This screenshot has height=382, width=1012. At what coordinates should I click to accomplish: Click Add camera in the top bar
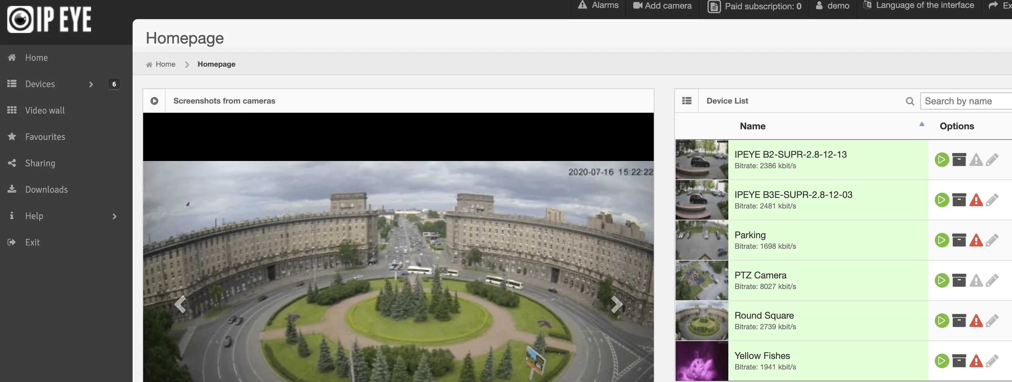pos(662,6)
